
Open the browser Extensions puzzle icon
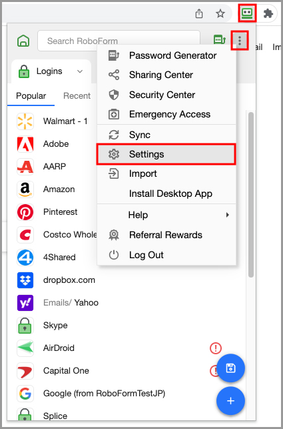click(x=268, y=13)
